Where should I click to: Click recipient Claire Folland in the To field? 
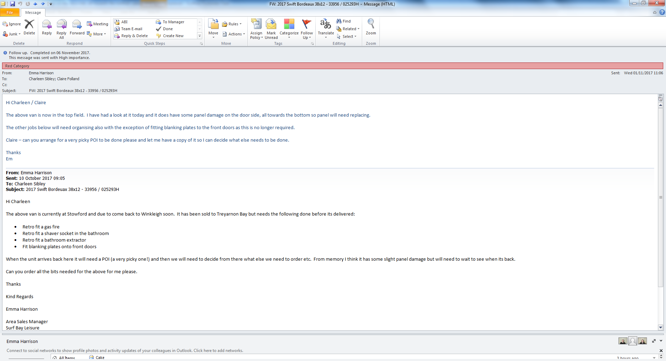pos(68,79)
